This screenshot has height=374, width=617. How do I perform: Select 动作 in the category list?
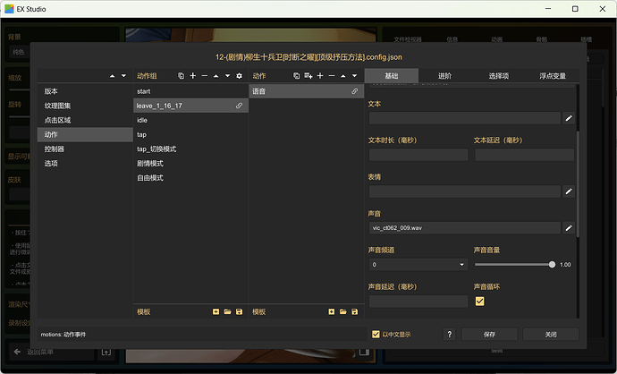tap(85, 134)
